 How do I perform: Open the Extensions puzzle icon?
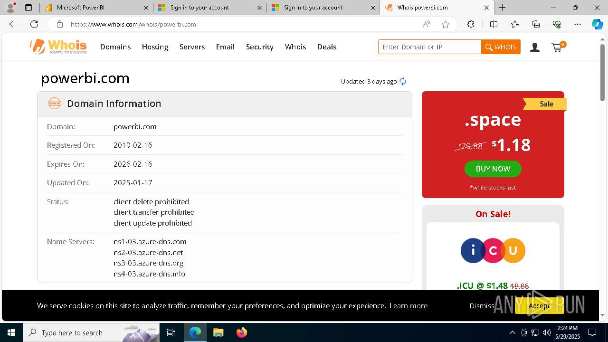point(471,24)
